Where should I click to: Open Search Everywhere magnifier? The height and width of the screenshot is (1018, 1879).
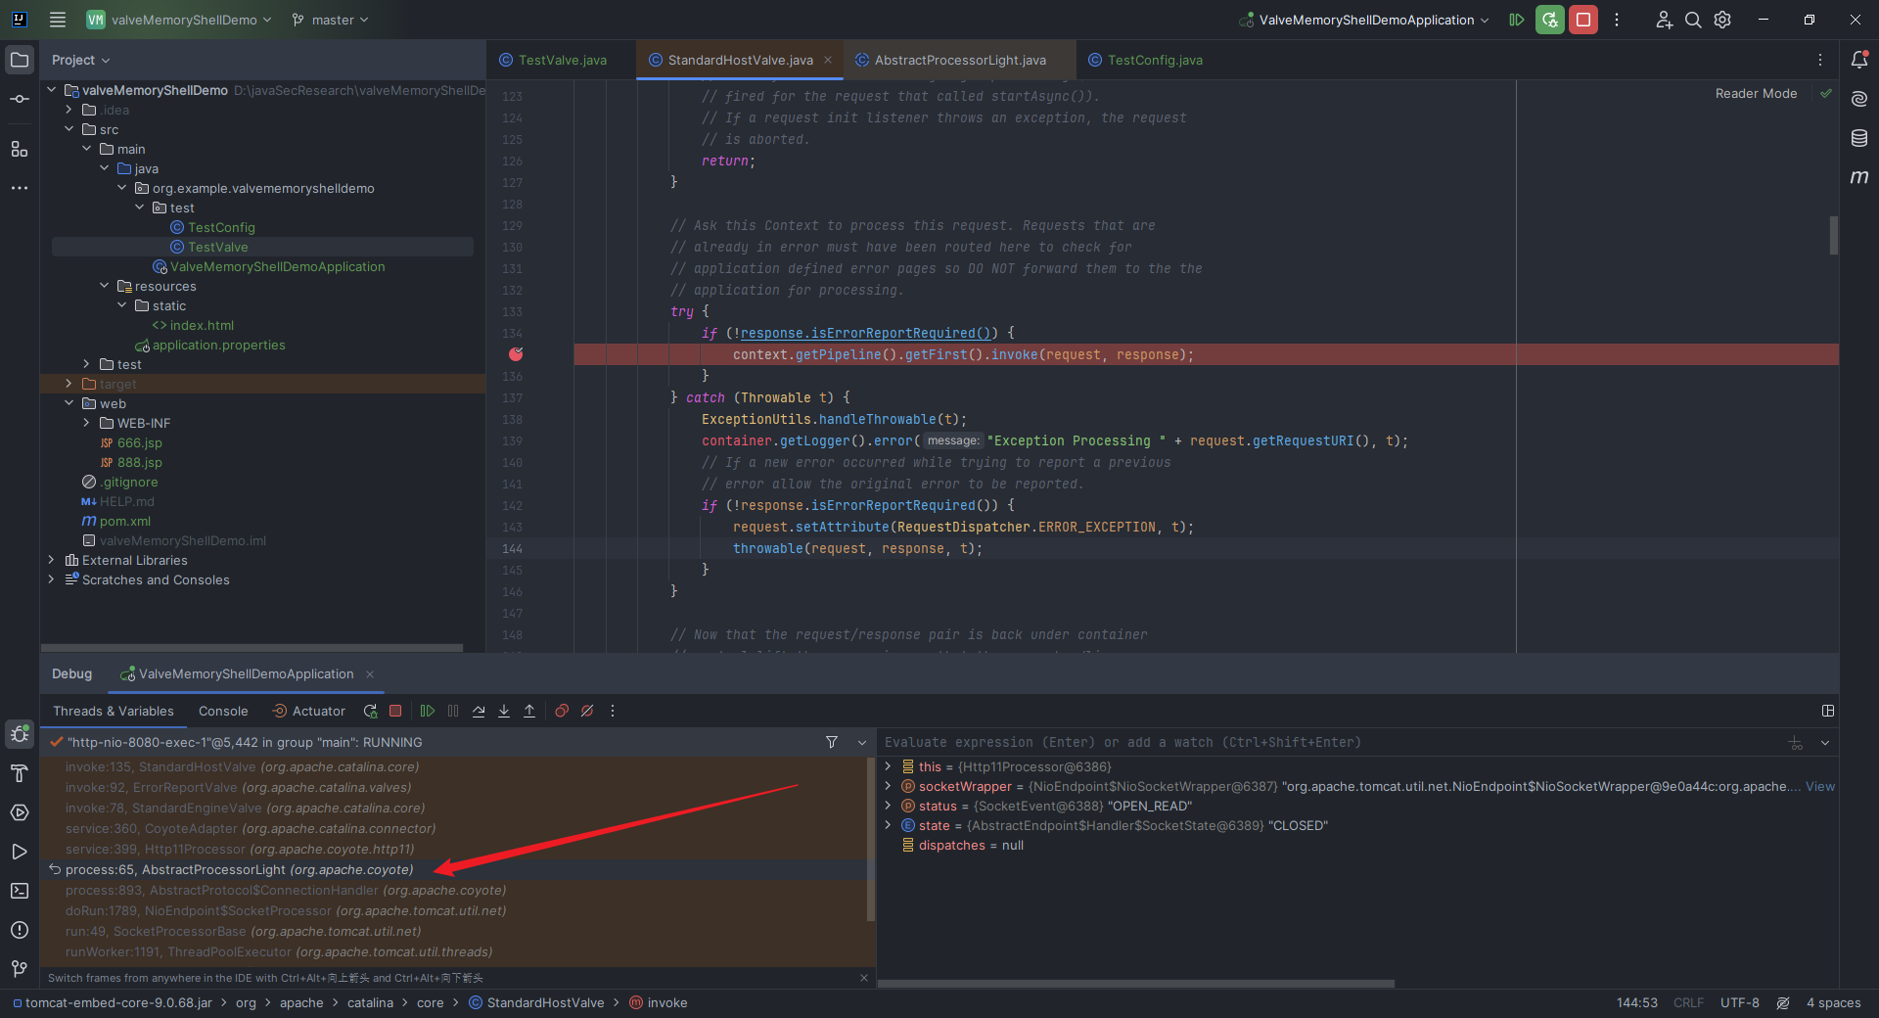(1693, 20)
